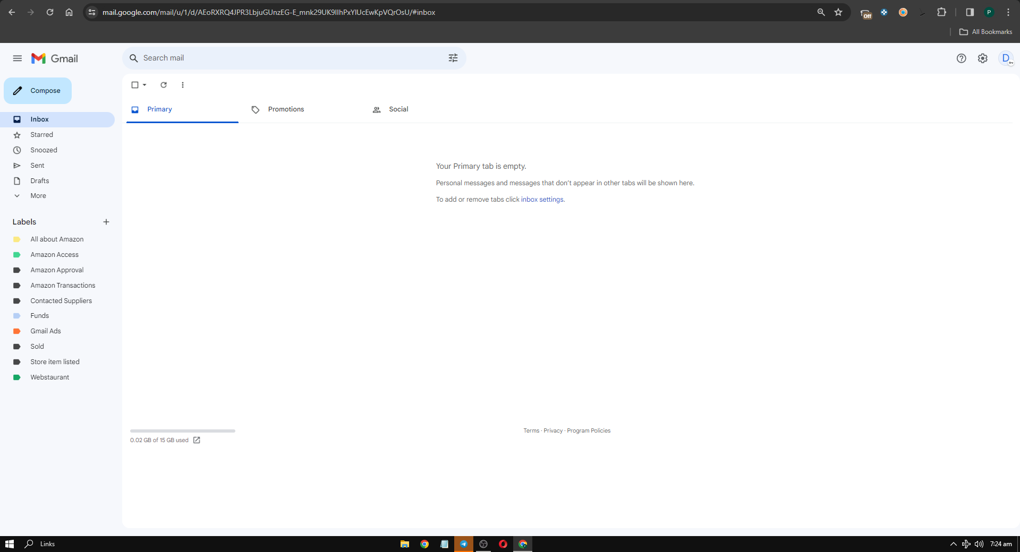Click the storage usage progress bar
The height and width of the screenshot is (552, 1020).
tap(183, 431)
